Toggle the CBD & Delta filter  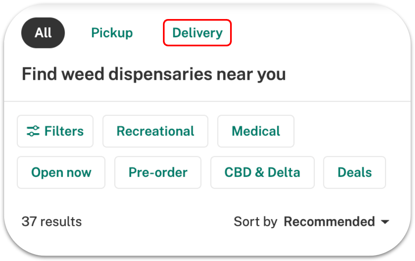point(262,172)
